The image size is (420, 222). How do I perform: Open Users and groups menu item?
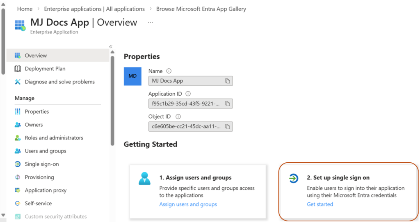[x=45, y=151]
